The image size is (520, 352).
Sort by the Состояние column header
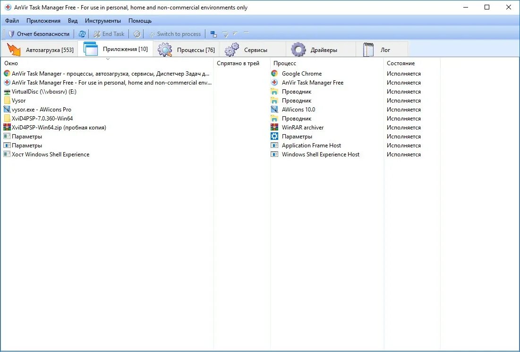click(412, 63)
